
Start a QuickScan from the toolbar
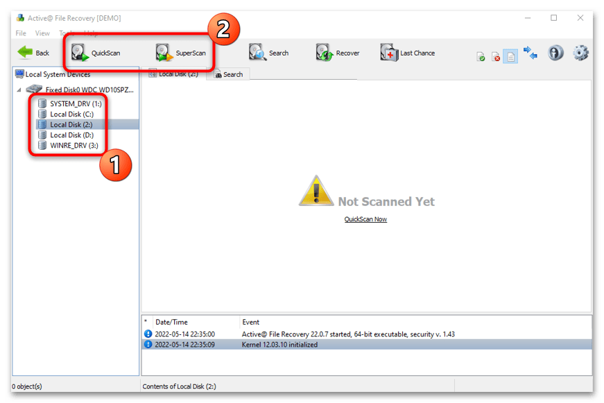96,53
